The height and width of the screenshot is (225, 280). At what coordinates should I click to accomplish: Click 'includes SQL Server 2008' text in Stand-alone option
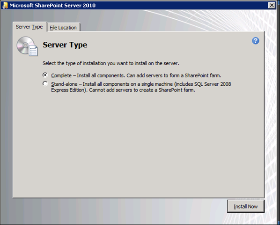(202, 84)
